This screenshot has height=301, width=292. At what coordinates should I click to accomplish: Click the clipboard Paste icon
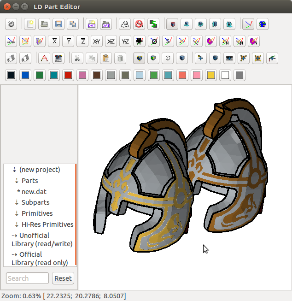pos(106,58)
